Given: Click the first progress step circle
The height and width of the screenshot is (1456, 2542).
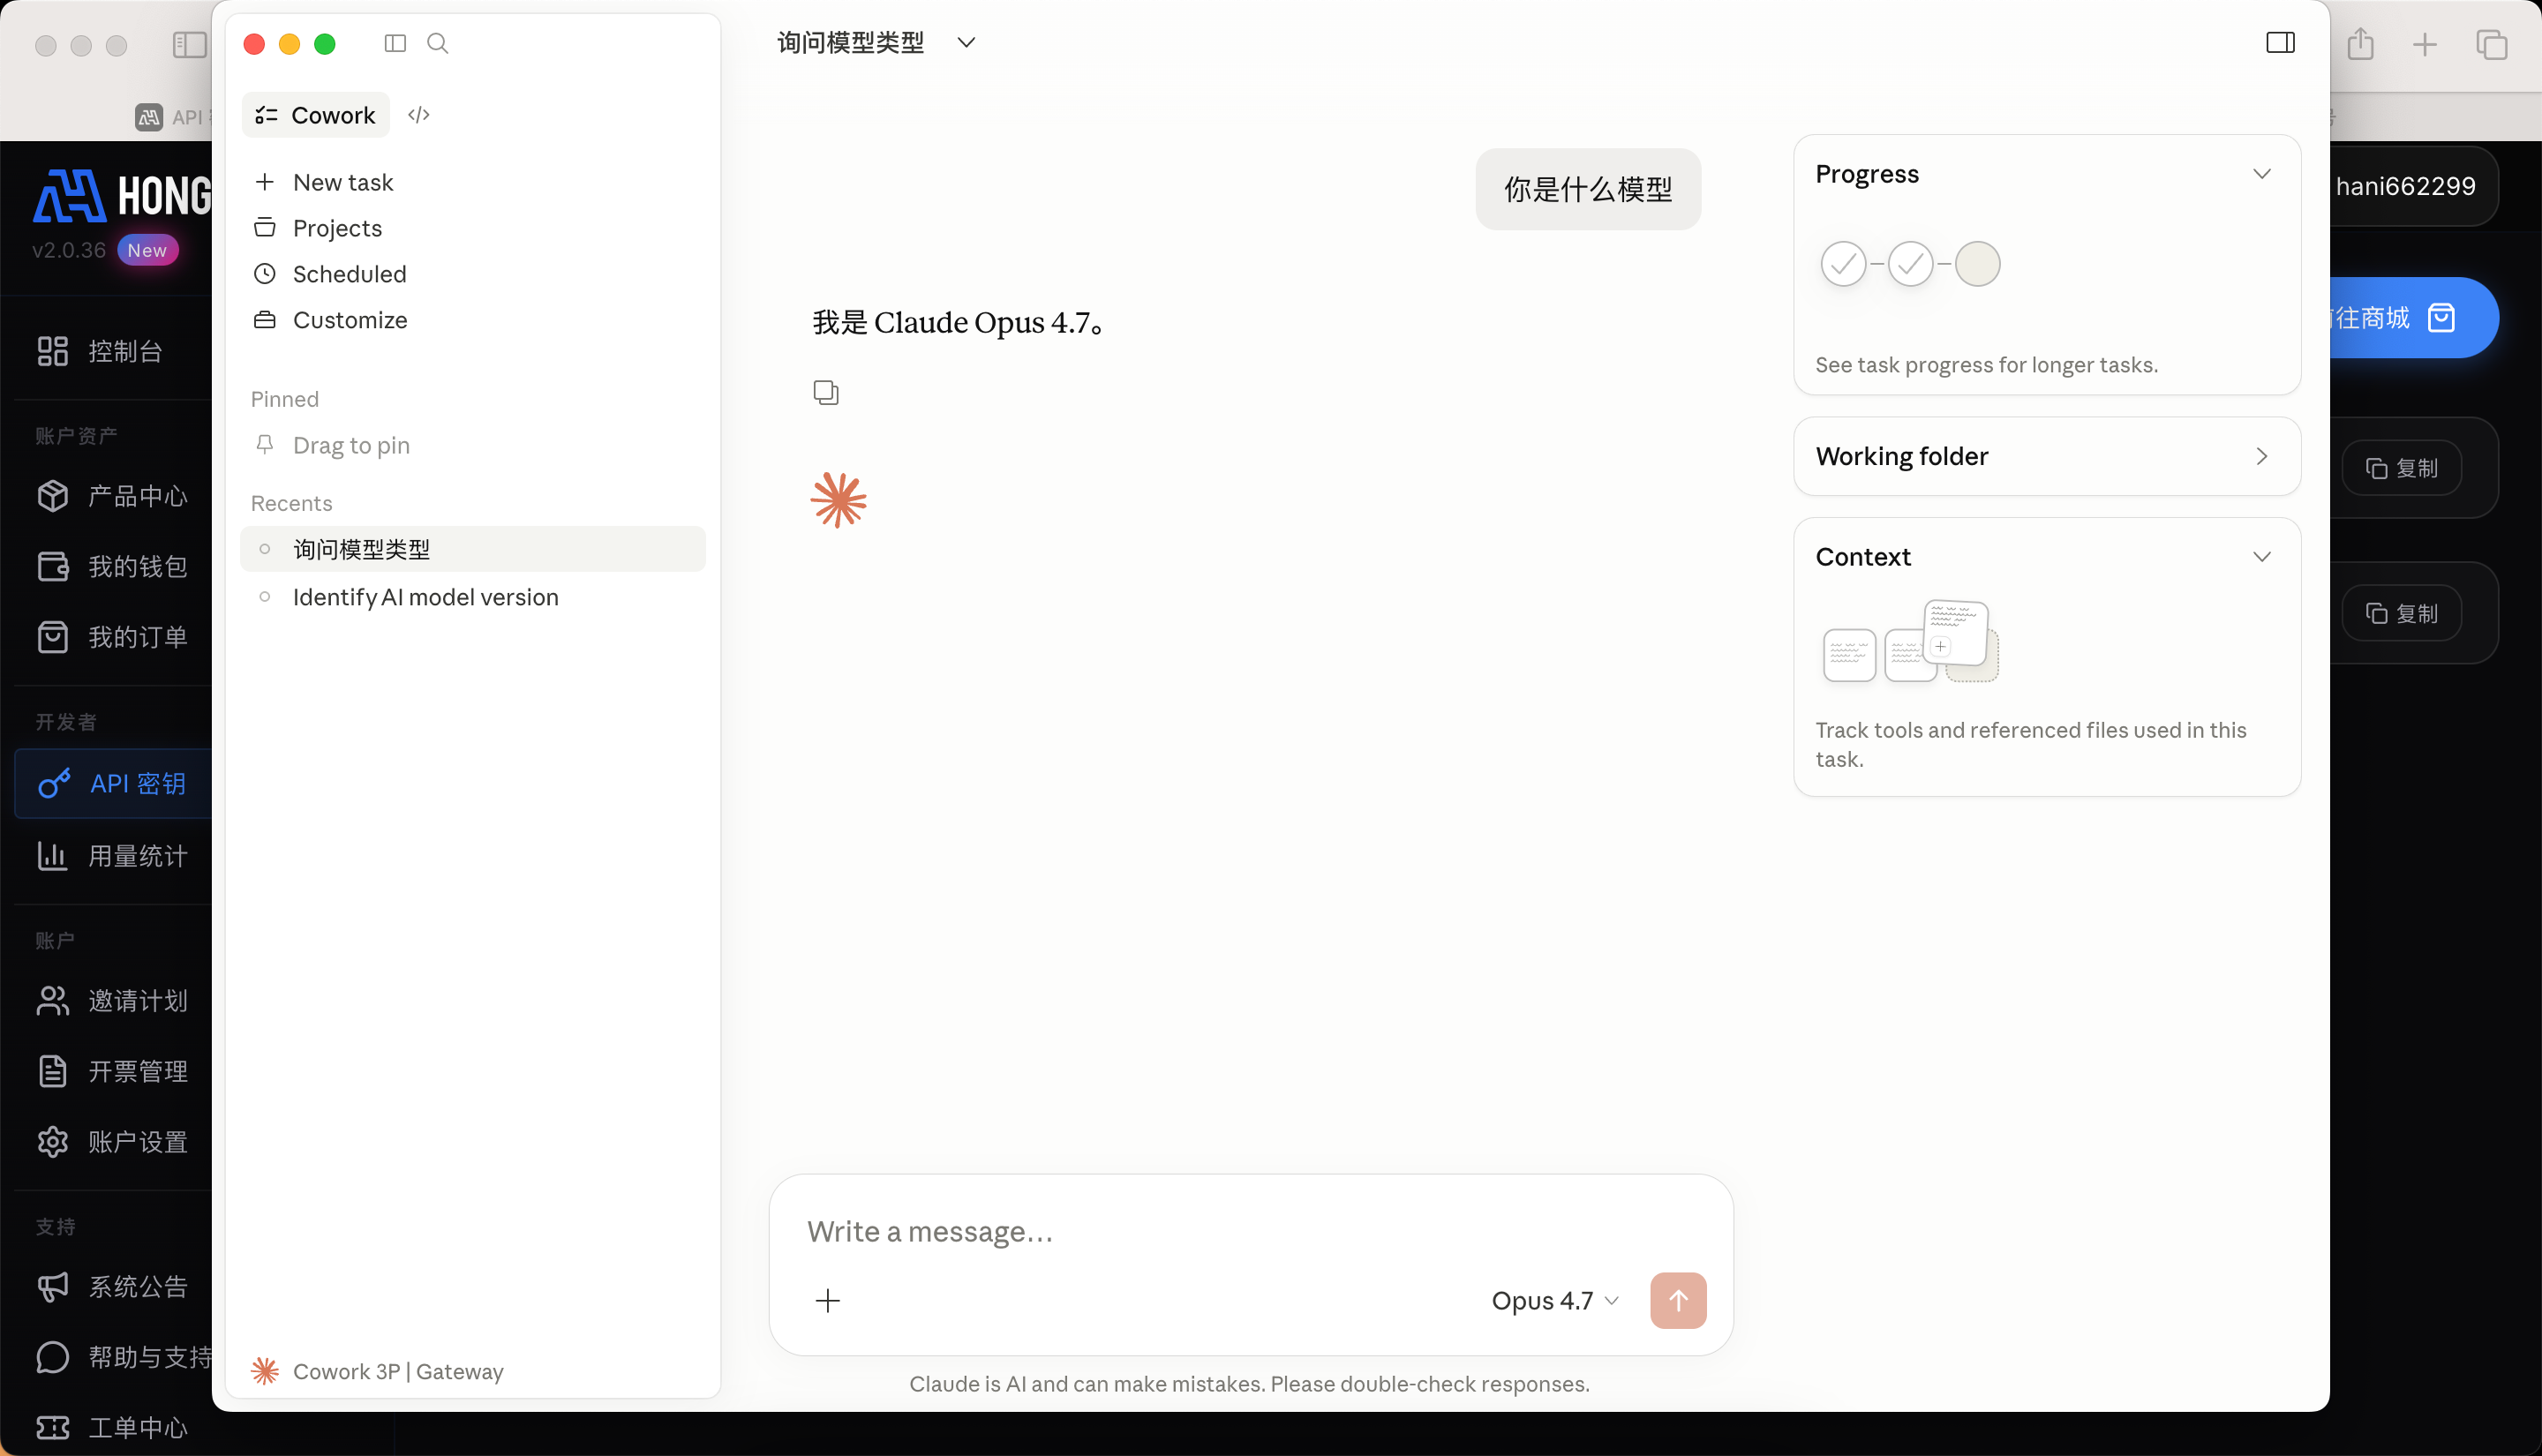Looking at the screenshot, I should [1843, 264].
